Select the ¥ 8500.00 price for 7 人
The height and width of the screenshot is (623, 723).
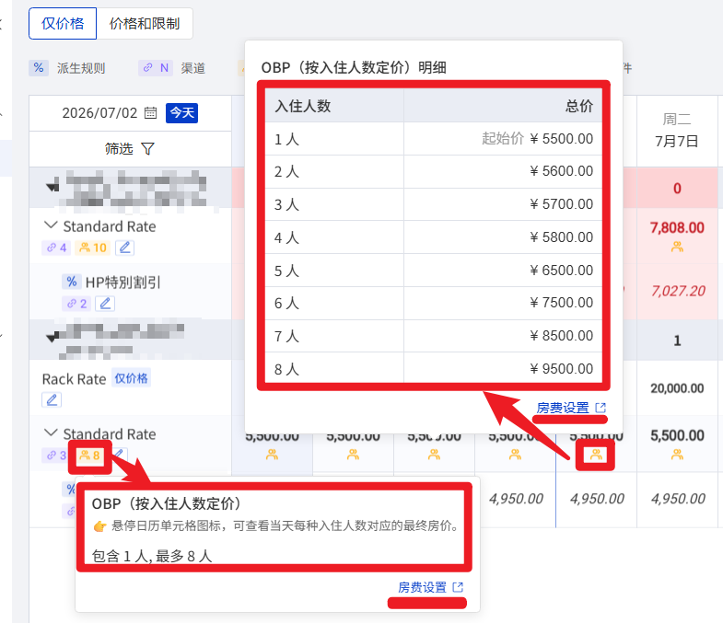coord(561,336)
